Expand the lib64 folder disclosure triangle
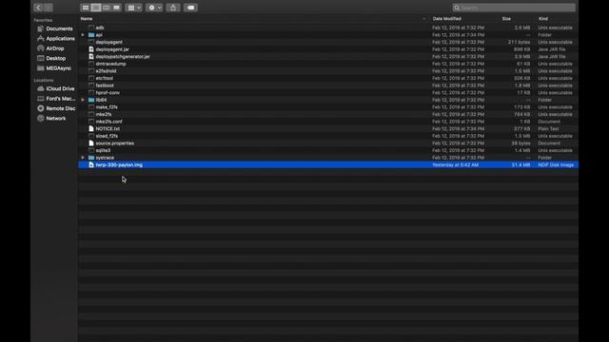Image resolution: width=609 pixels, height=342 pixels. (x=83, y=100)
